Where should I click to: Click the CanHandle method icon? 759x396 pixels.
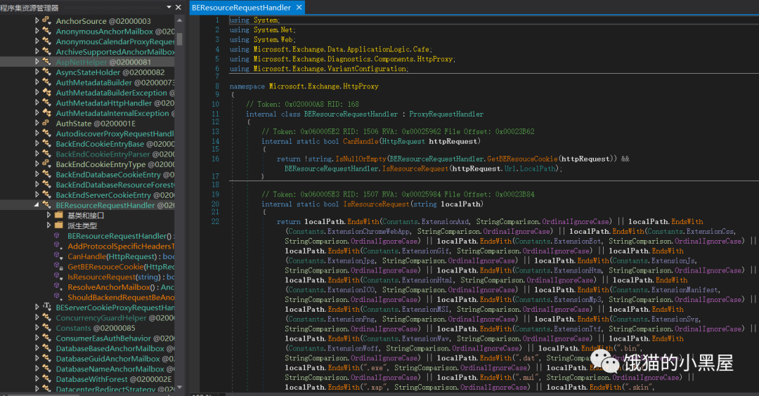58,256
